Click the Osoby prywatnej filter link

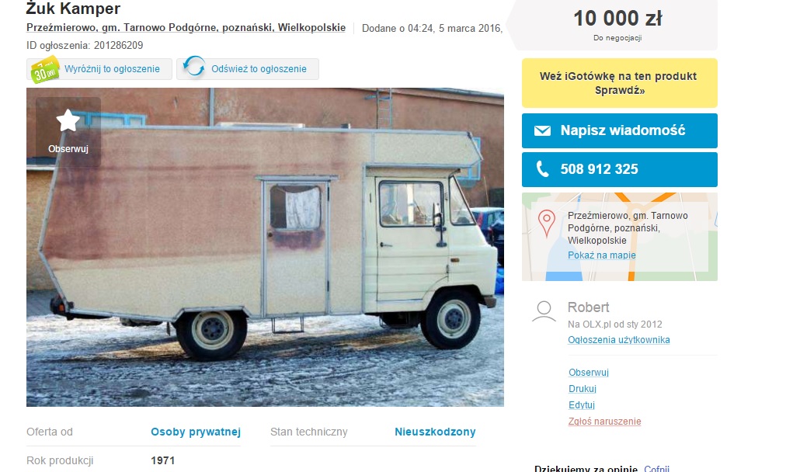pyautogui.click(x=196, y=432)
